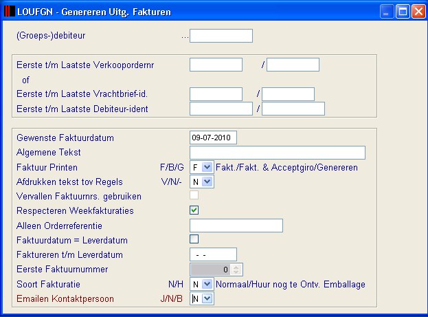Expand the Afdrukken tekst tov Regels dropdown
Image resolution: width=428 pixels, height=317 pixels.
(x=207, y=182)
